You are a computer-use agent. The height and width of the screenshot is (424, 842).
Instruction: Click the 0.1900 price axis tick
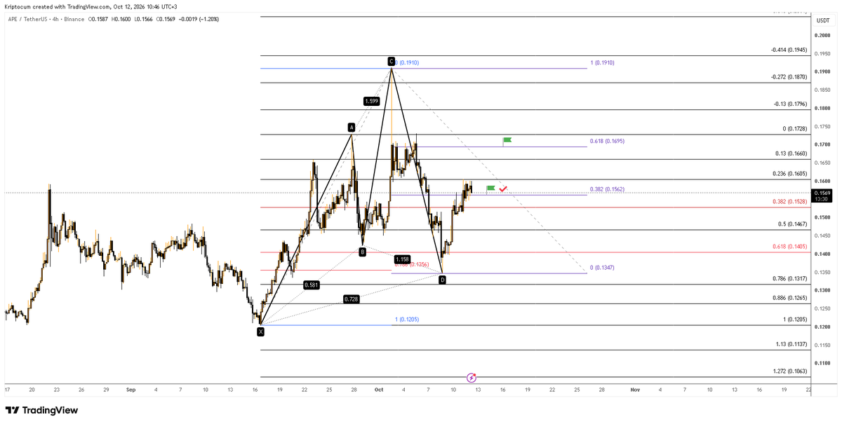[822, 71]
